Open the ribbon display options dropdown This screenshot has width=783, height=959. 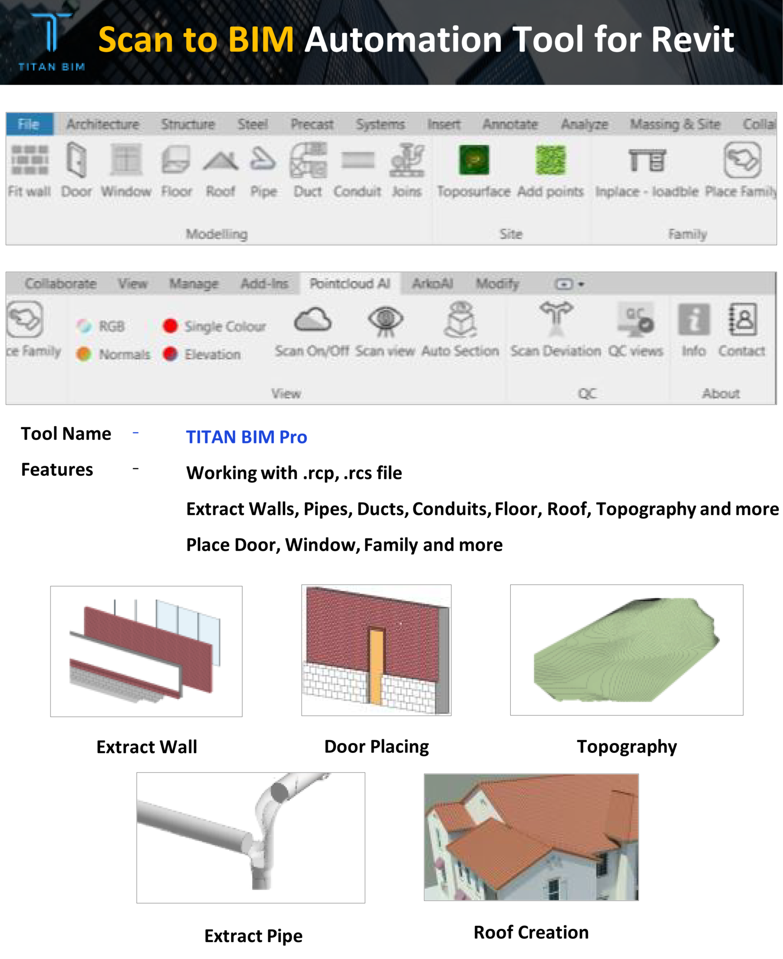(x=568, y=284)
